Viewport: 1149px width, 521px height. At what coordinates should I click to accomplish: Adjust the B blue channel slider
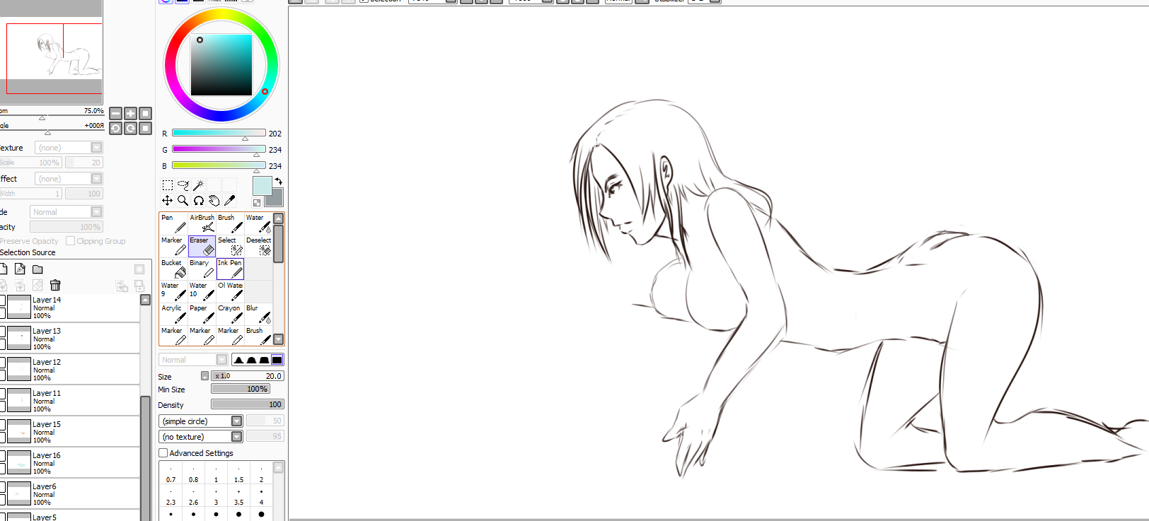tap(219, 165)
